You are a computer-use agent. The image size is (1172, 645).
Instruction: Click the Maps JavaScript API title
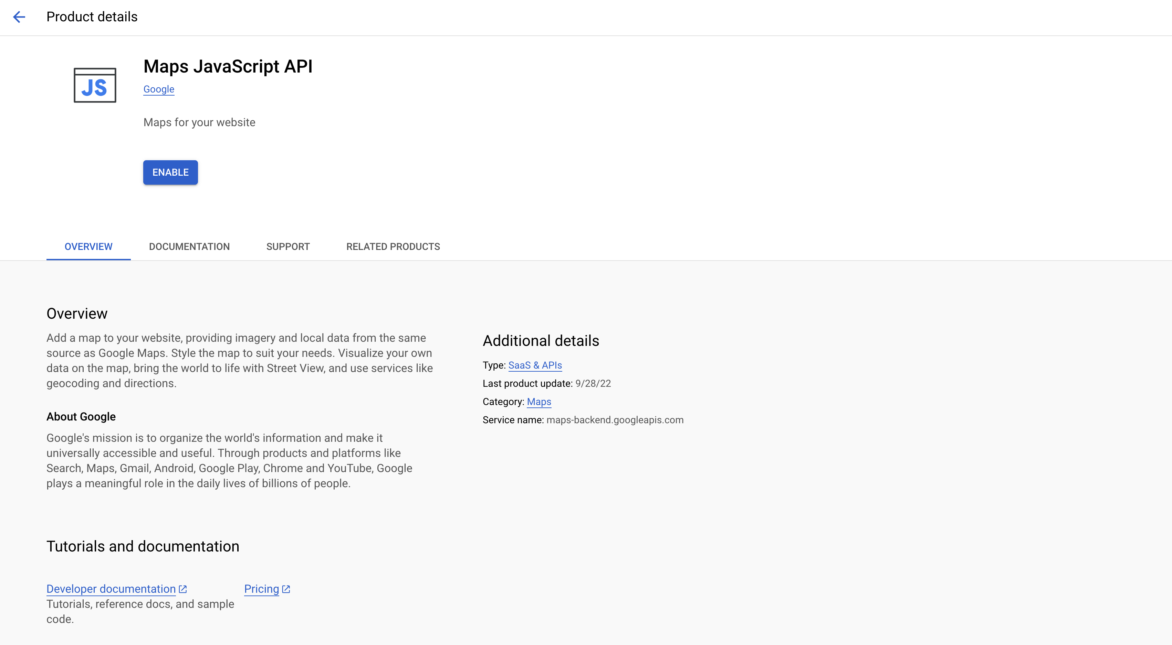click(x=228, y=66)
